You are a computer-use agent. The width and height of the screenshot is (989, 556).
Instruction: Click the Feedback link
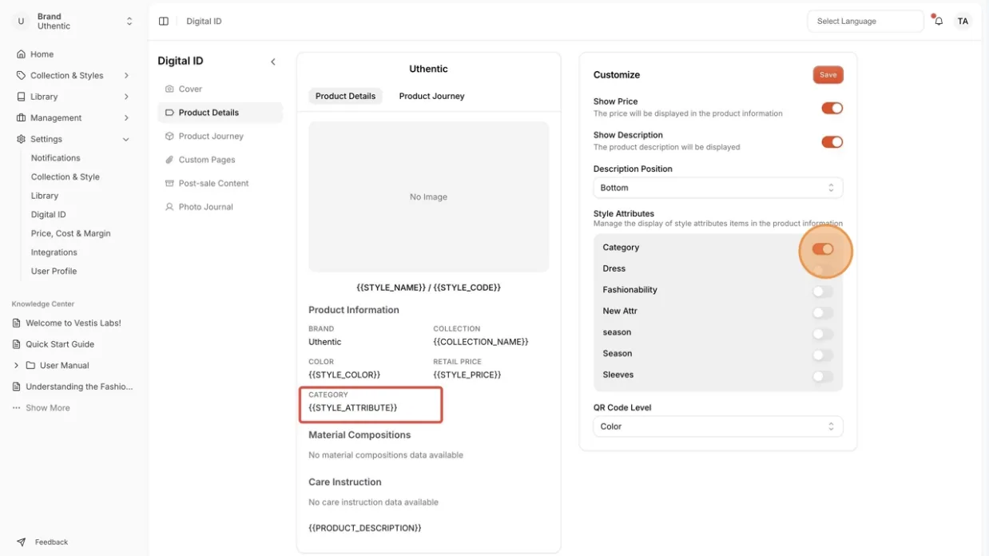[51, 542]
